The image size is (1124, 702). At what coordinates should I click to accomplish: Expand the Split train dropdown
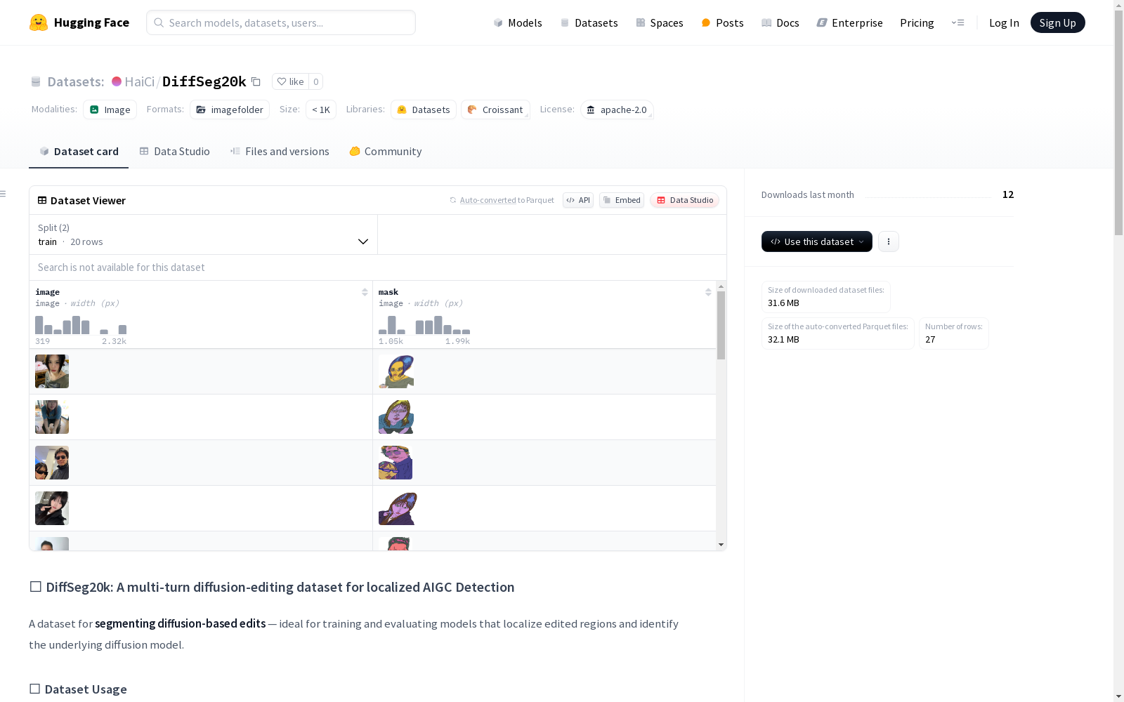pyautogui.click(x=204, y=234)
